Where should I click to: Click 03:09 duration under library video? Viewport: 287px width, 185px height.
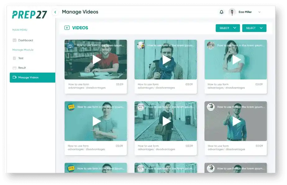coord(120,84)
